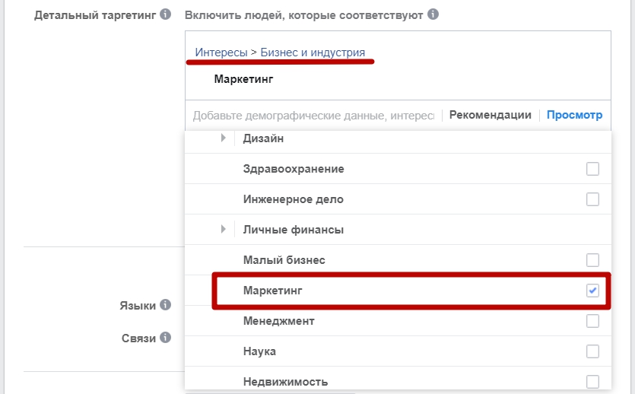The width and height of the screenshot is (635, 394).
Task: Click info icon next to Языки
Action: click(165, 304)
